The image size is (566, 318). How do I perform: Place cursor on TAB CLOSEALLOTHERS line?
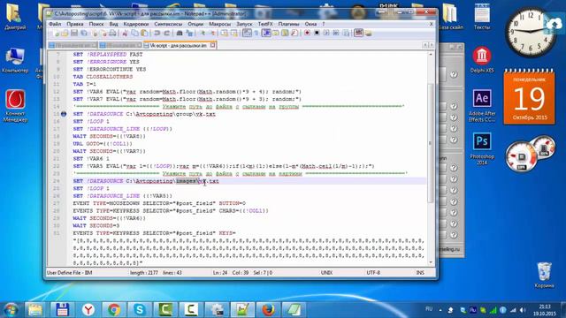[103, 77]
